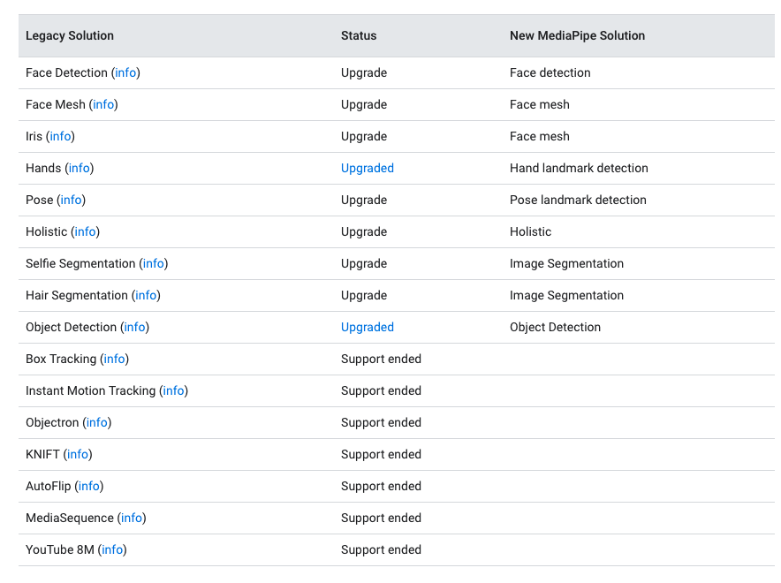Open the info link for Objectron
This screenshot has height=583, width=781.
point(96,422)
